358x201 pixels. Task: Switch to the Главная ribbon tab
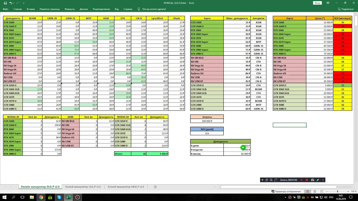(18, 9)
